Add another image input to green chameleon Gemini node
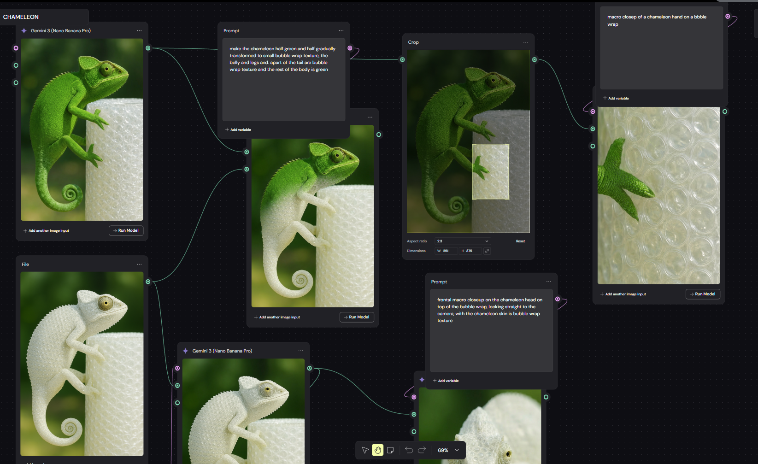Image resolution: width=758 pixels, height=464 pixels. tap(46, 231)
